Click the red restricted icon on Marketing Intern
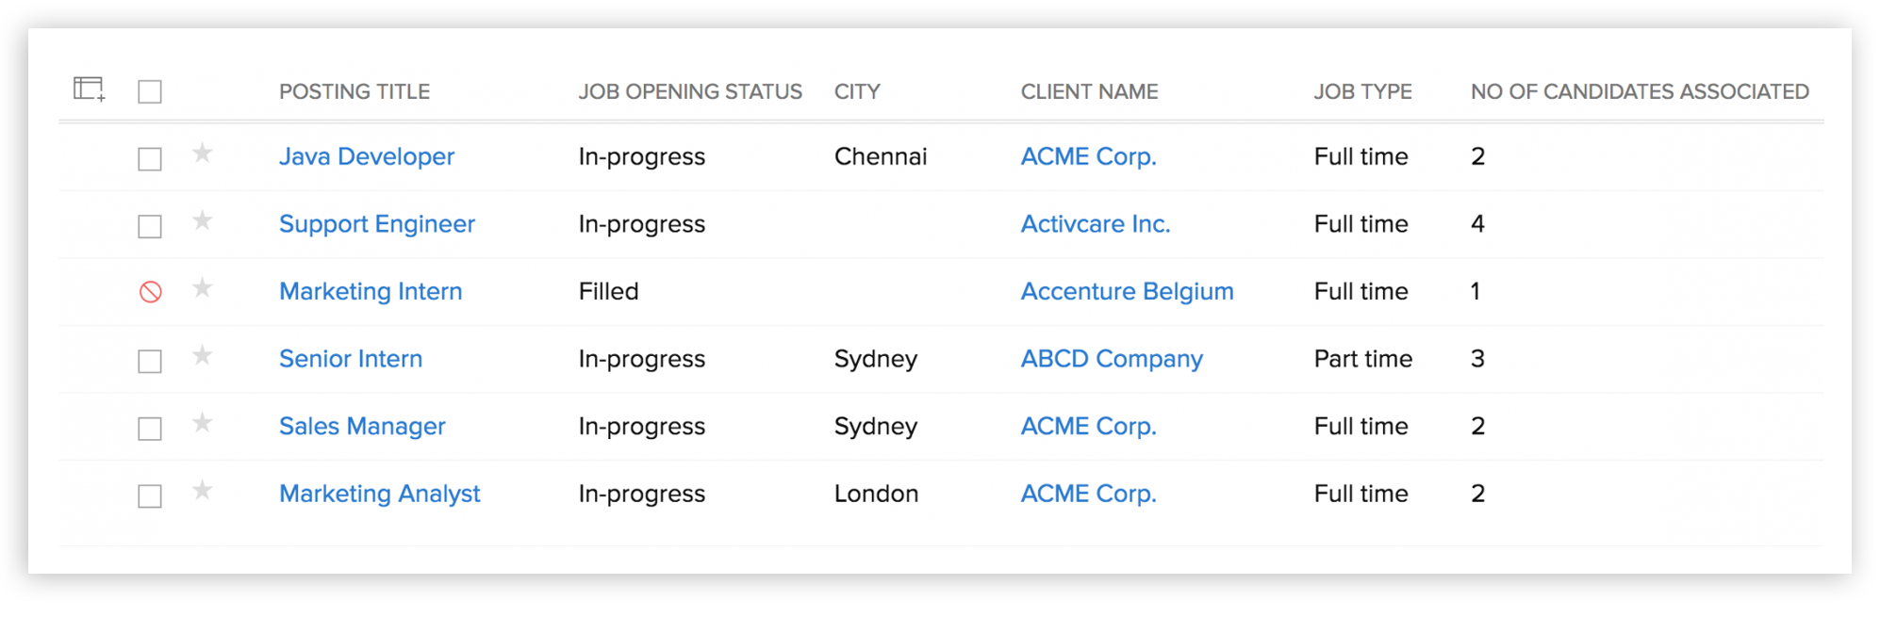The image size is (1880, 617). click(150, 292)
